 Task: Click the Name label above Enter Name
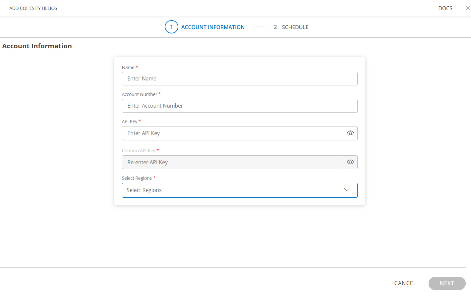pyautogui.click(x=128, y=68)
